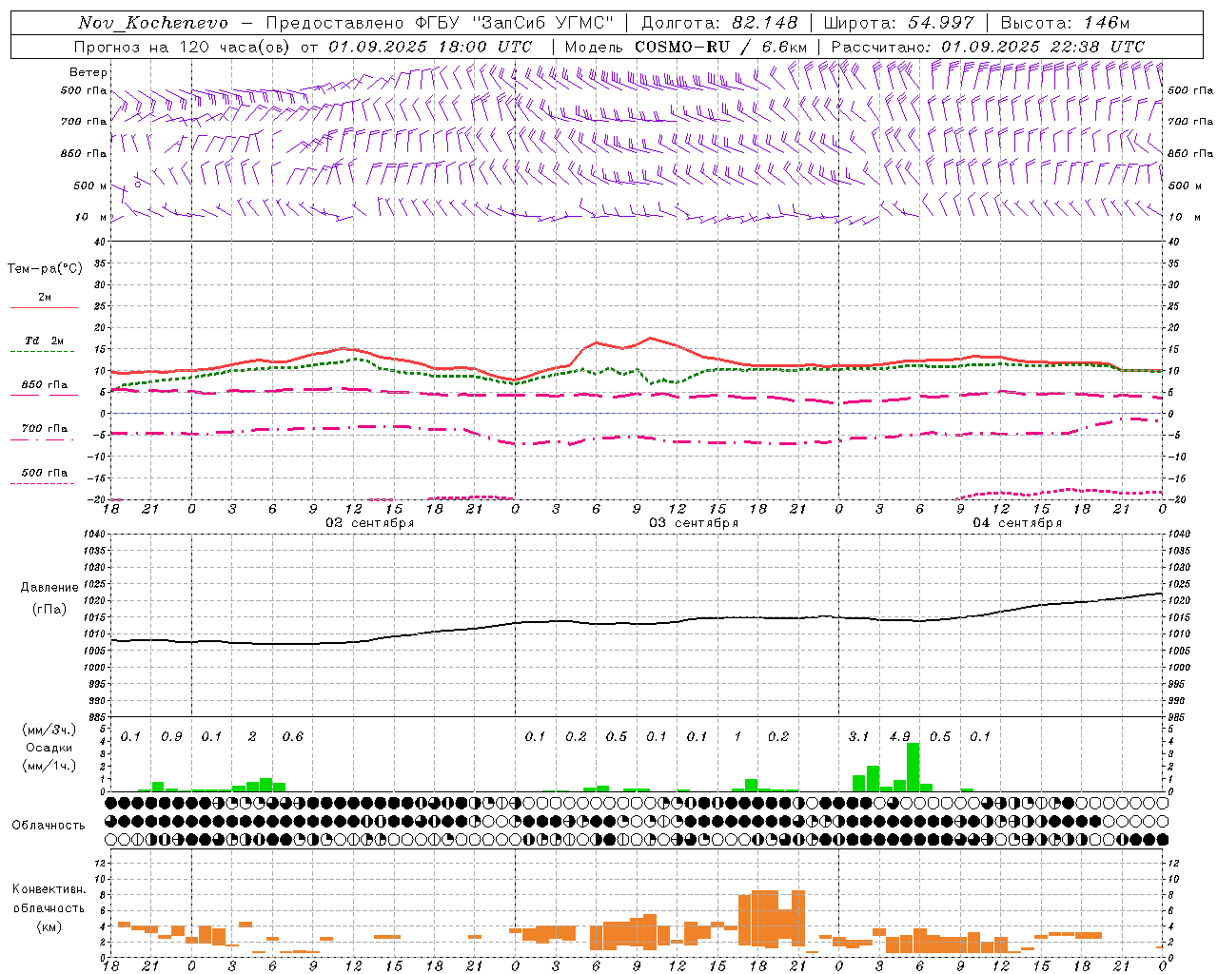Click the Td 2м legend entry
Screen dimensions: 1218x974
(44, 341)
